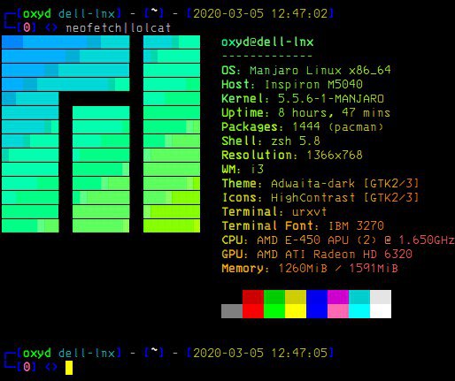455x381 pixels.
Task: Click the bright red color swatch
Action: coord(253,311)
